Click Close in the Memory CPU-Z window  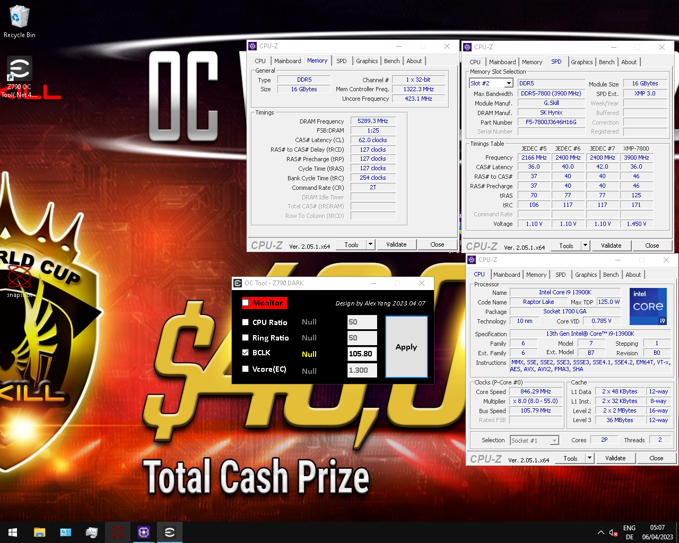437,244
